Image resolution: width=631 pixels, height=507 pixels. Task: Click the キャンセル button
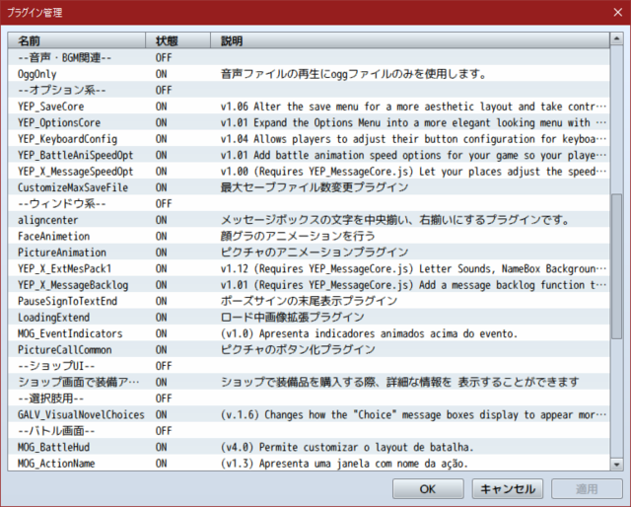(508, 489)
